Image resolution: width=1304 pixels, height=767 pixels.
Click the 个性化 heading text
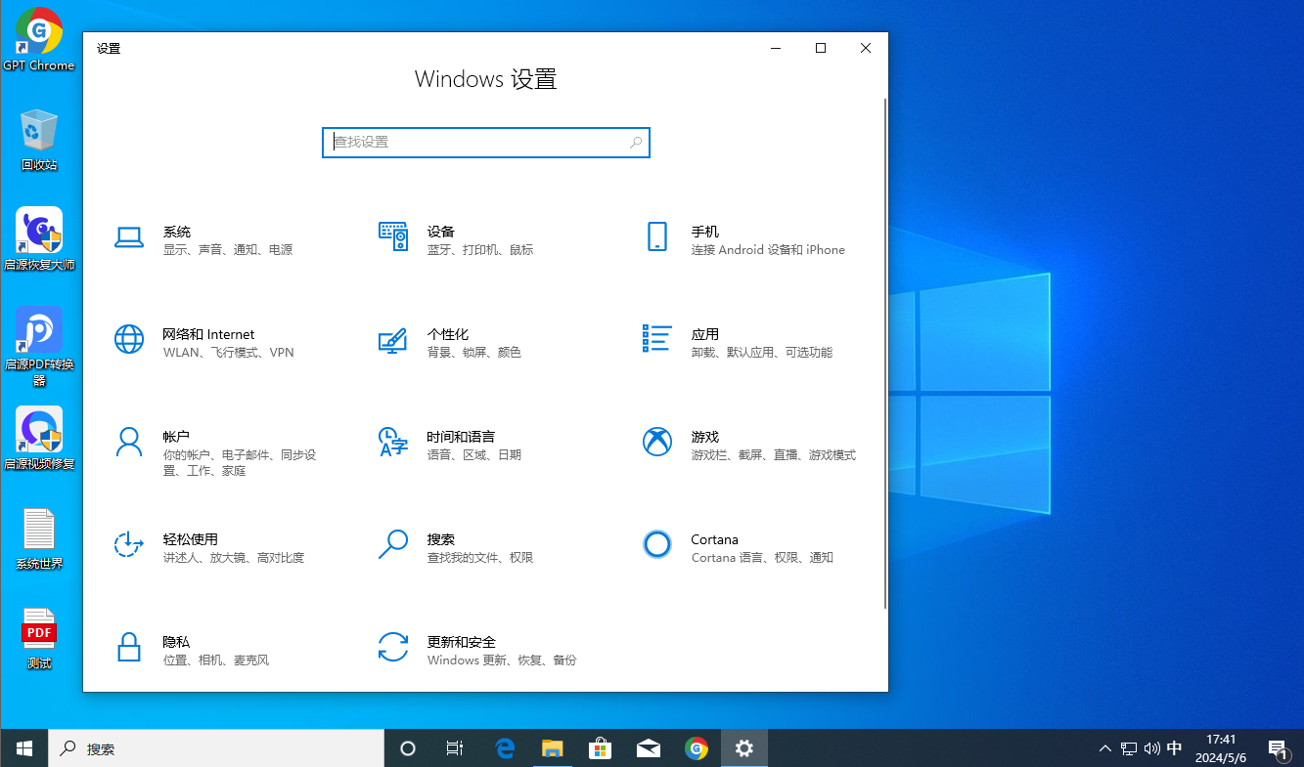point(448,334)
